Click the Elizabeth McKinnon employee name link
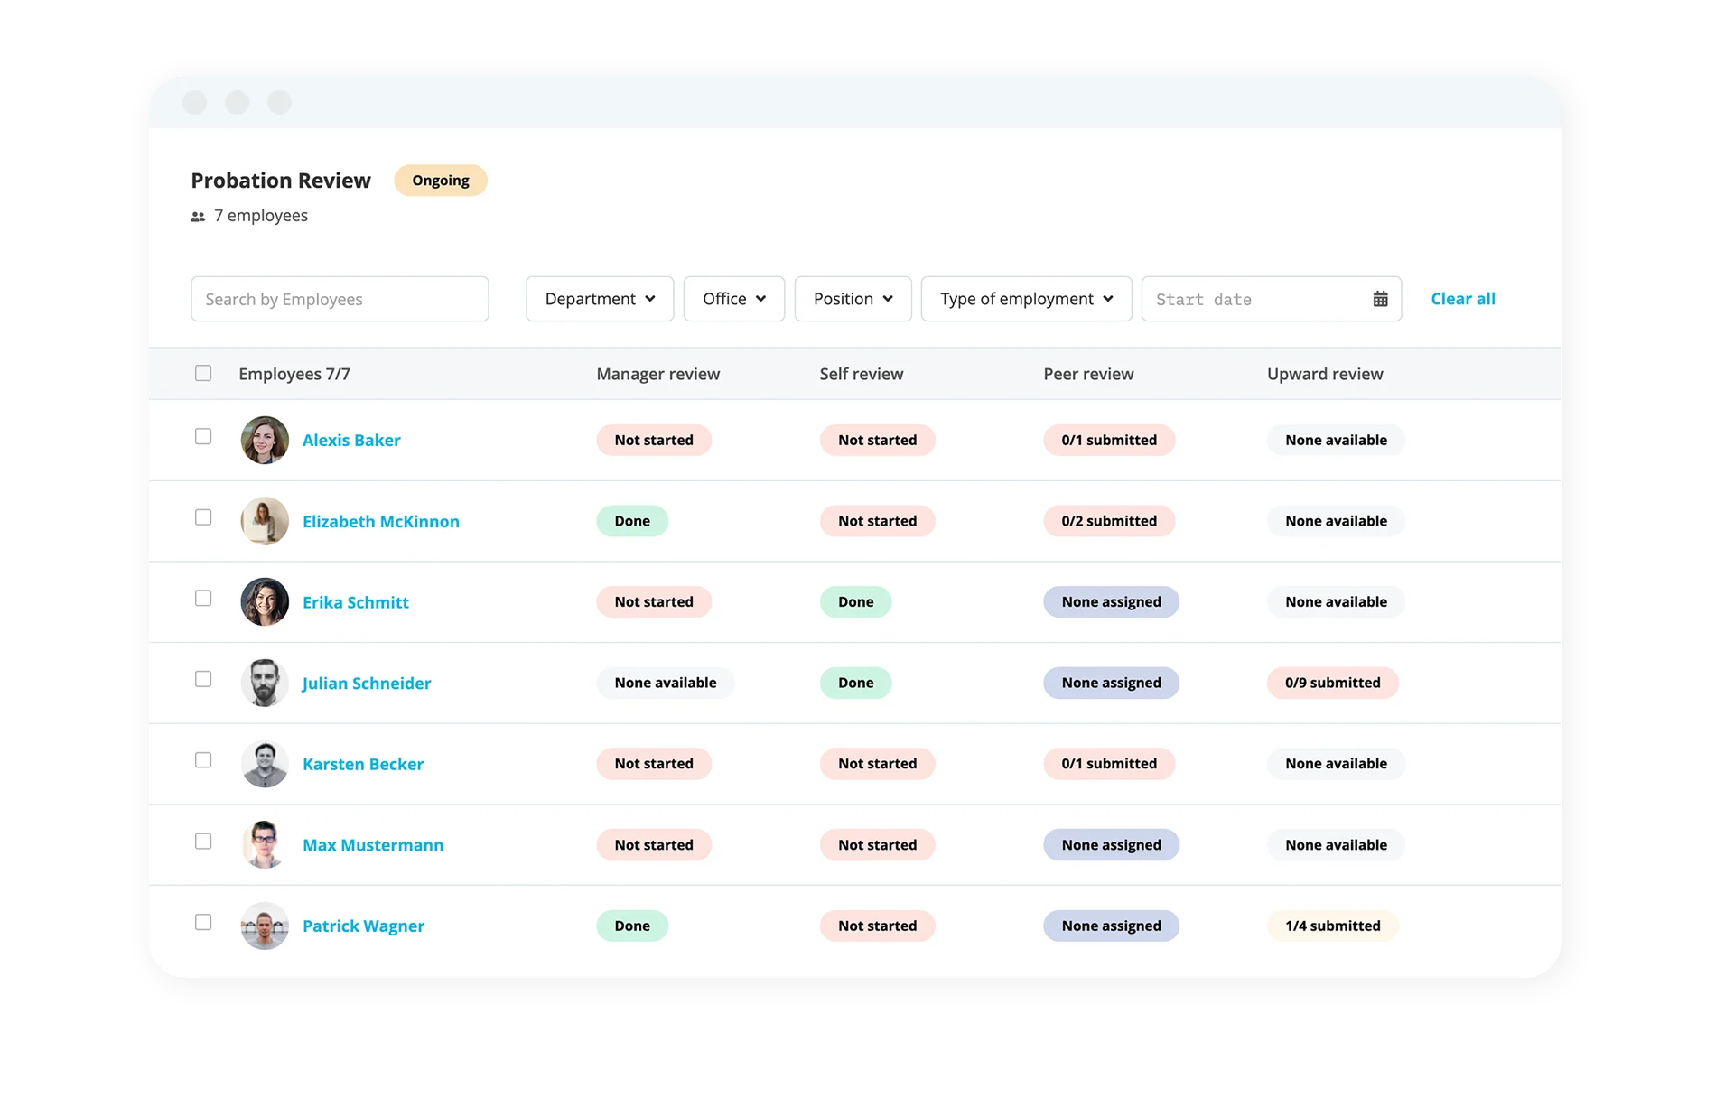1734x1107 pixels. (380, 519)
